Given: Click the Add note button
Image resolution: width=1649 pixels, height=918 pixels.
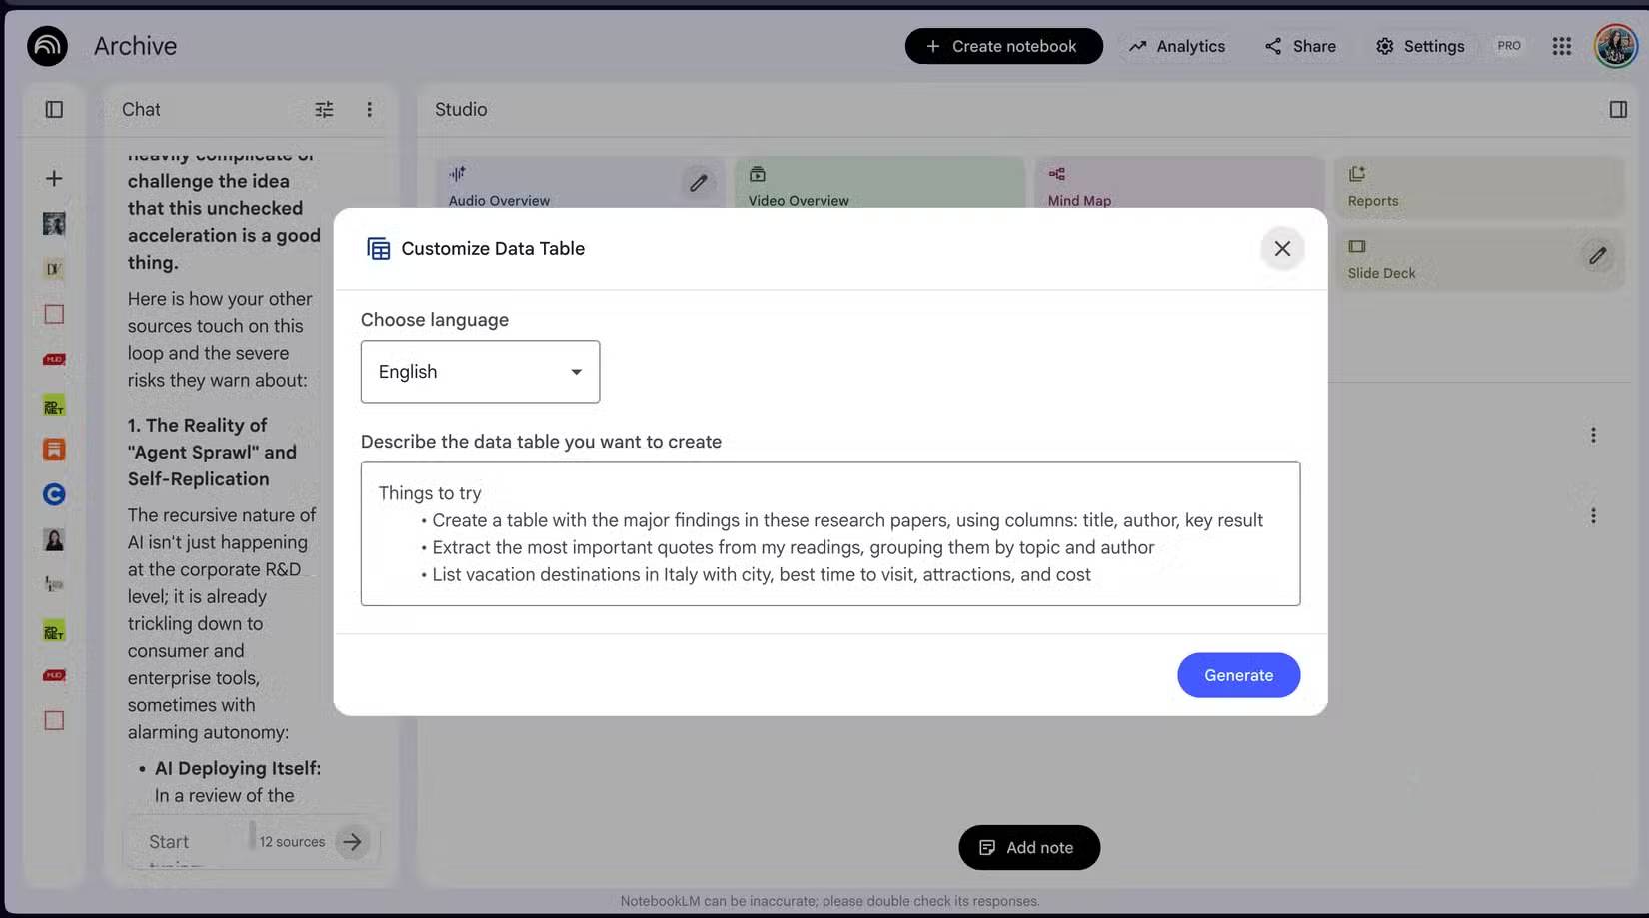Looking at the screenshot, I should pos(1028,847).
